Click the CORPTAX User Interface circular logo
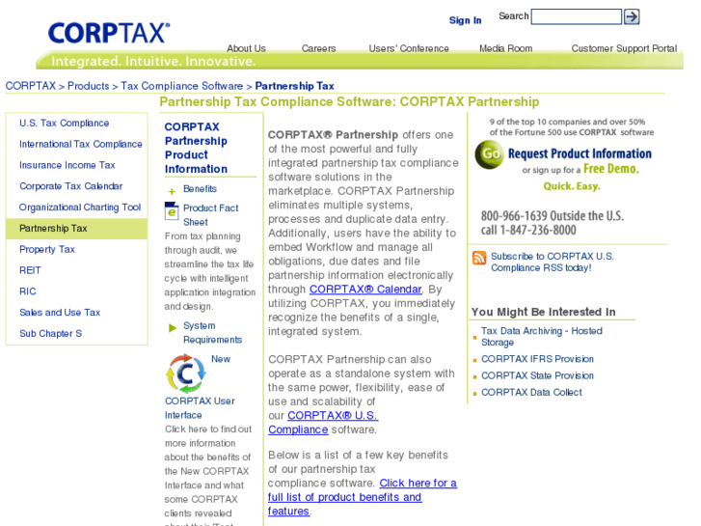 pyautogui.click(x=185, y=374)
